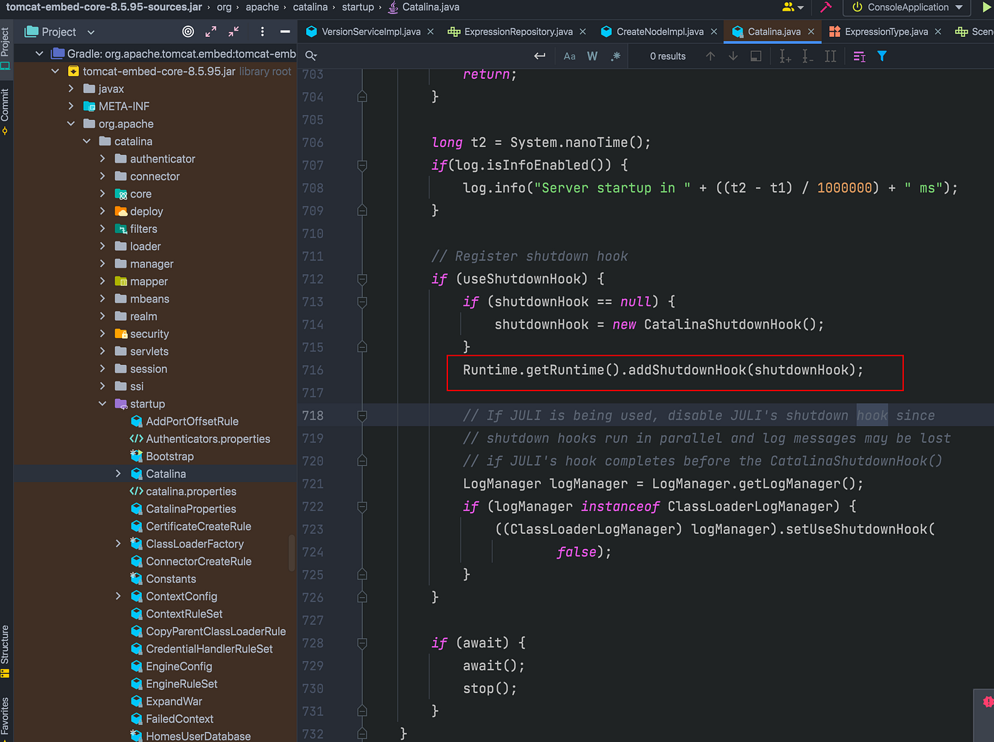The image size is (994, 742).
Task: Click Select Opened File target icon
Action: (188, 32)
